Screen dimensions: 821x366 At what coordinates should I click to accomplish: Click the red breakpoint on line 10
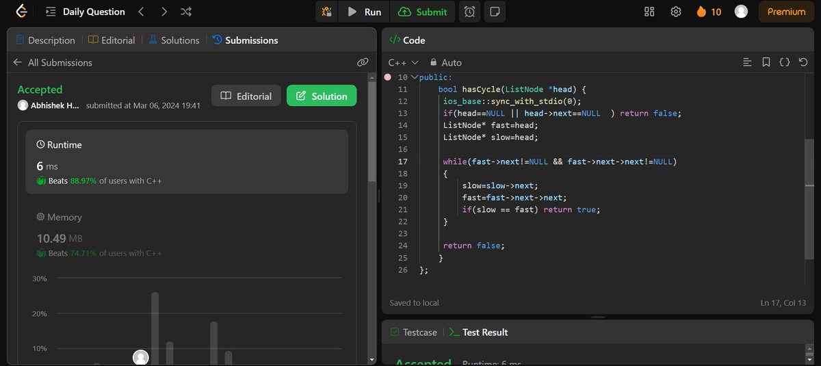[388, 77]
